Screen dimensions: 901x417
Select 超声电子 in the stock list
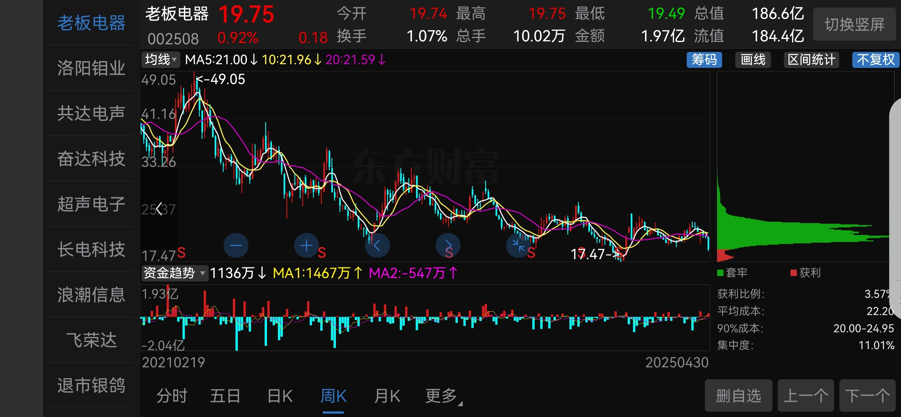(x=91, y=204)
